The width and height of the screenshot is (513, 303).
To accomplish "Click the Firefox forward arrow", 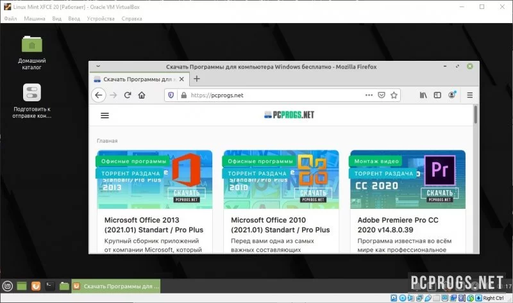I will (x=114, y=95).
